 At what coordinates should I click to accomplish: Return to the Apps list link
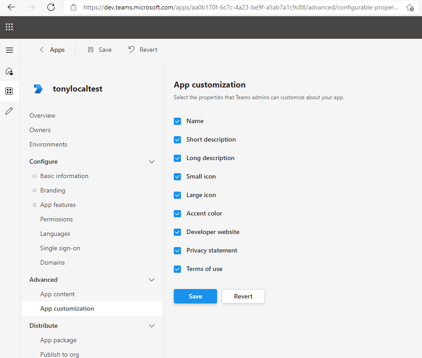point(57,50)
